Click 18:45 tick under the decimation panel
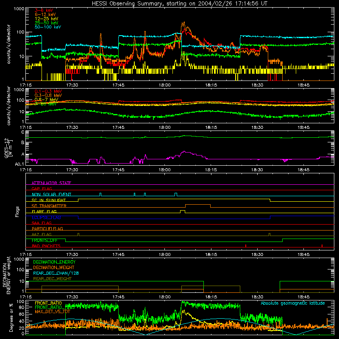The image size is (339, 339). click(x=303, y=297)
